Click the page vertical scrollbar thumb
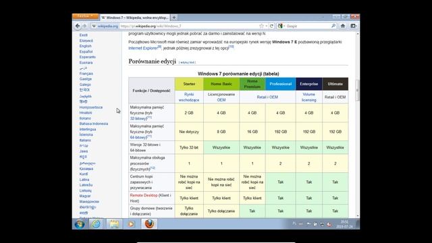 (358, 90)
